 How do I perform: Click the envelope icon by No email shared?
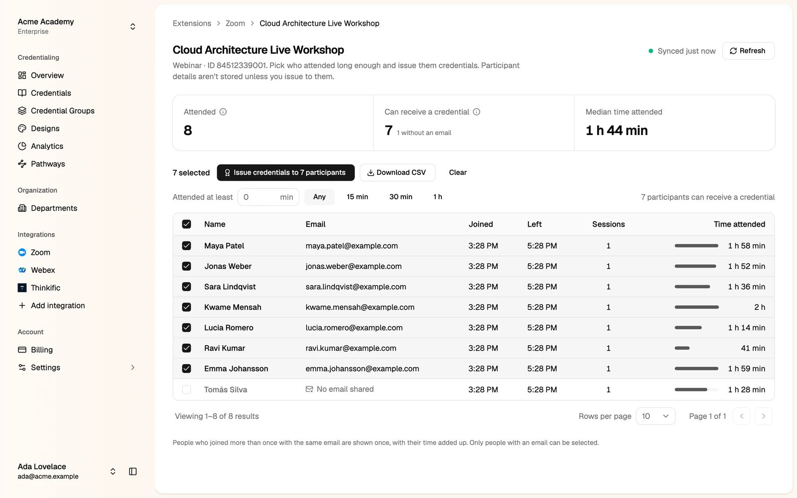point(309,389)
